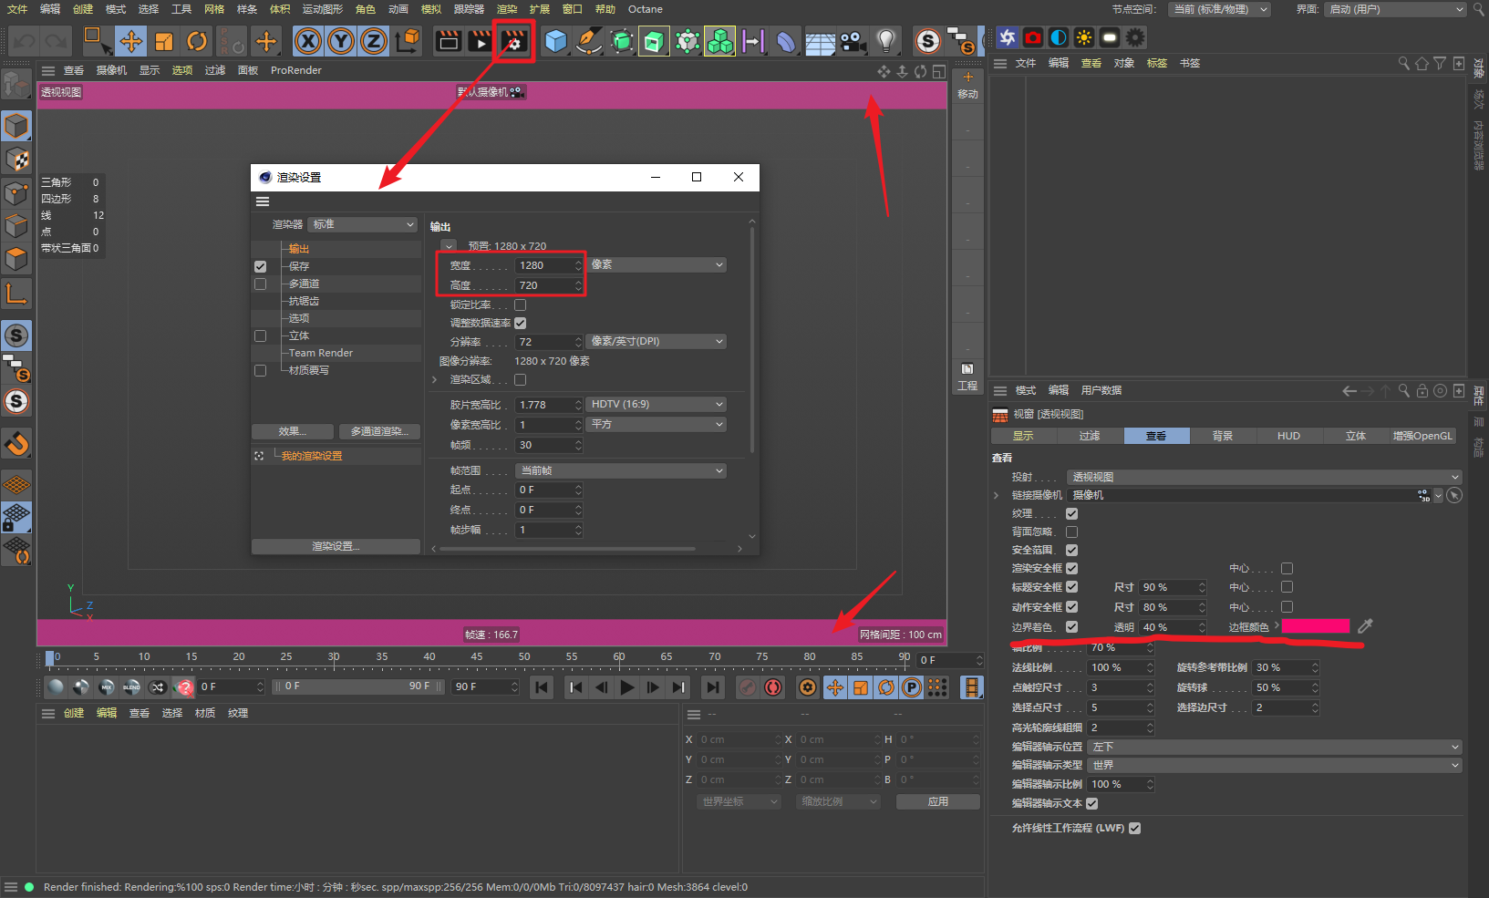Enable Snap icon in left sidebar

coord(16,443)
